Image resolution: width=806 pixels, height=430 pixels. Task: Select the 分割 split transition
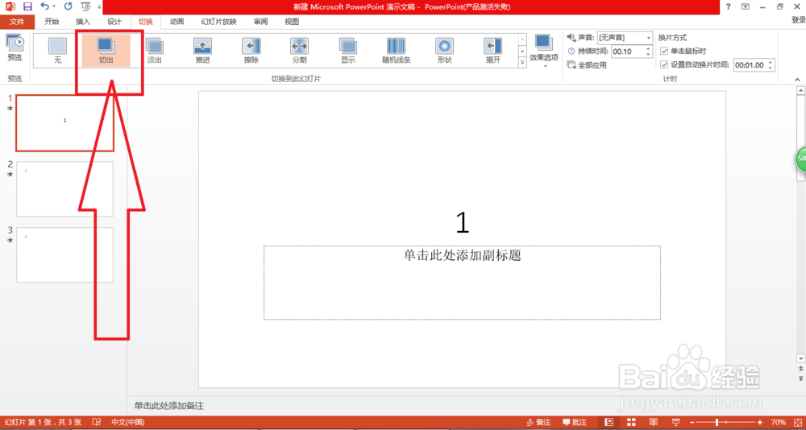(299, 51)
